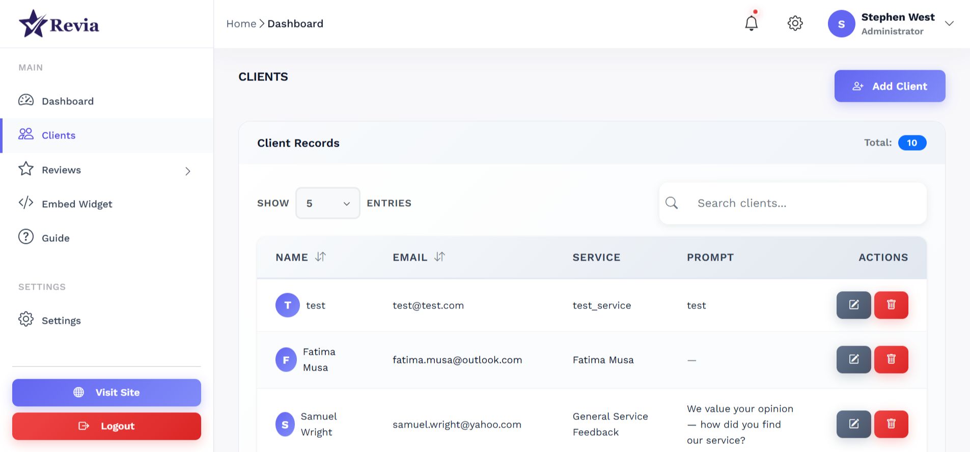Click the Add Client button

pyautogui.click(x=890, y=86)
